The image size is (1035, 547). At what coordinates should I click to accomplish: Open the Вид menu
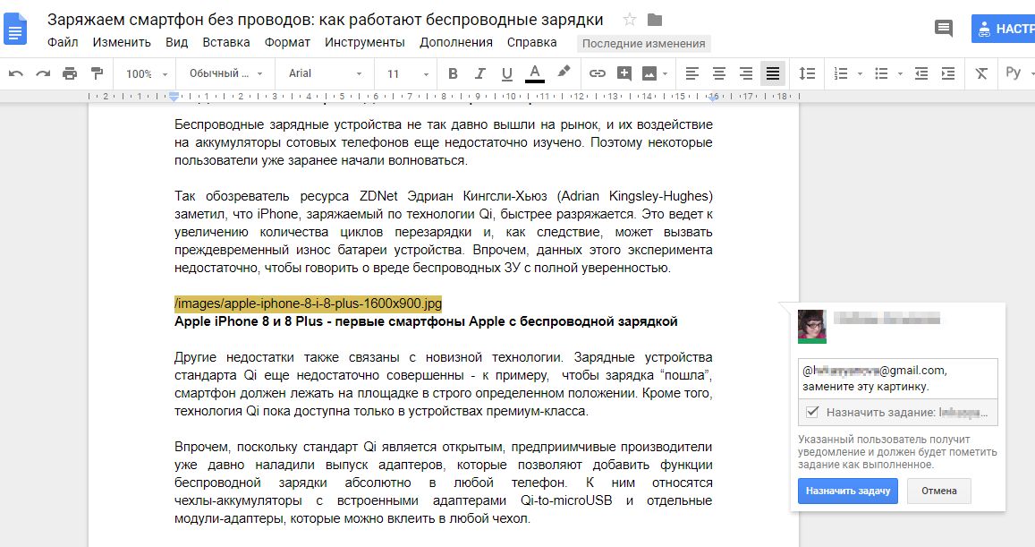click(x=177, y=42)
